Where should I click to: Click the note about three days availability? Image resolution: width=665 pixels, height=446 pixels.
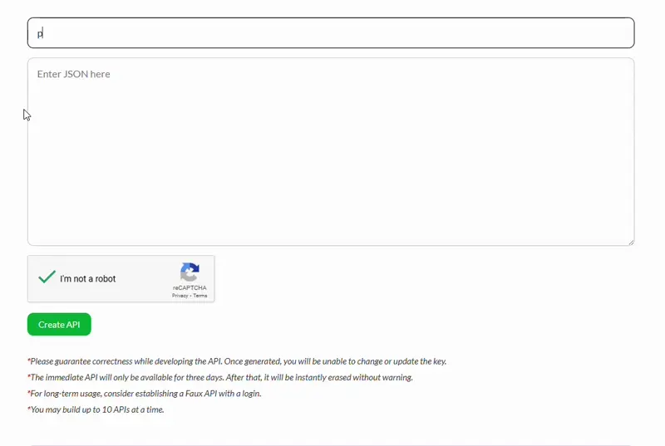click(221, 377)
